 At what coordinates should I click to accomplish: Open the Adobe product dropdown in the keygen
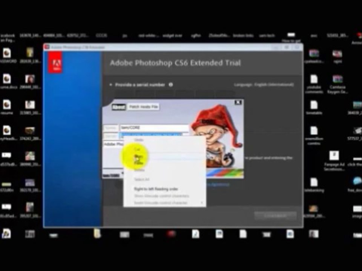pos(114,144)
